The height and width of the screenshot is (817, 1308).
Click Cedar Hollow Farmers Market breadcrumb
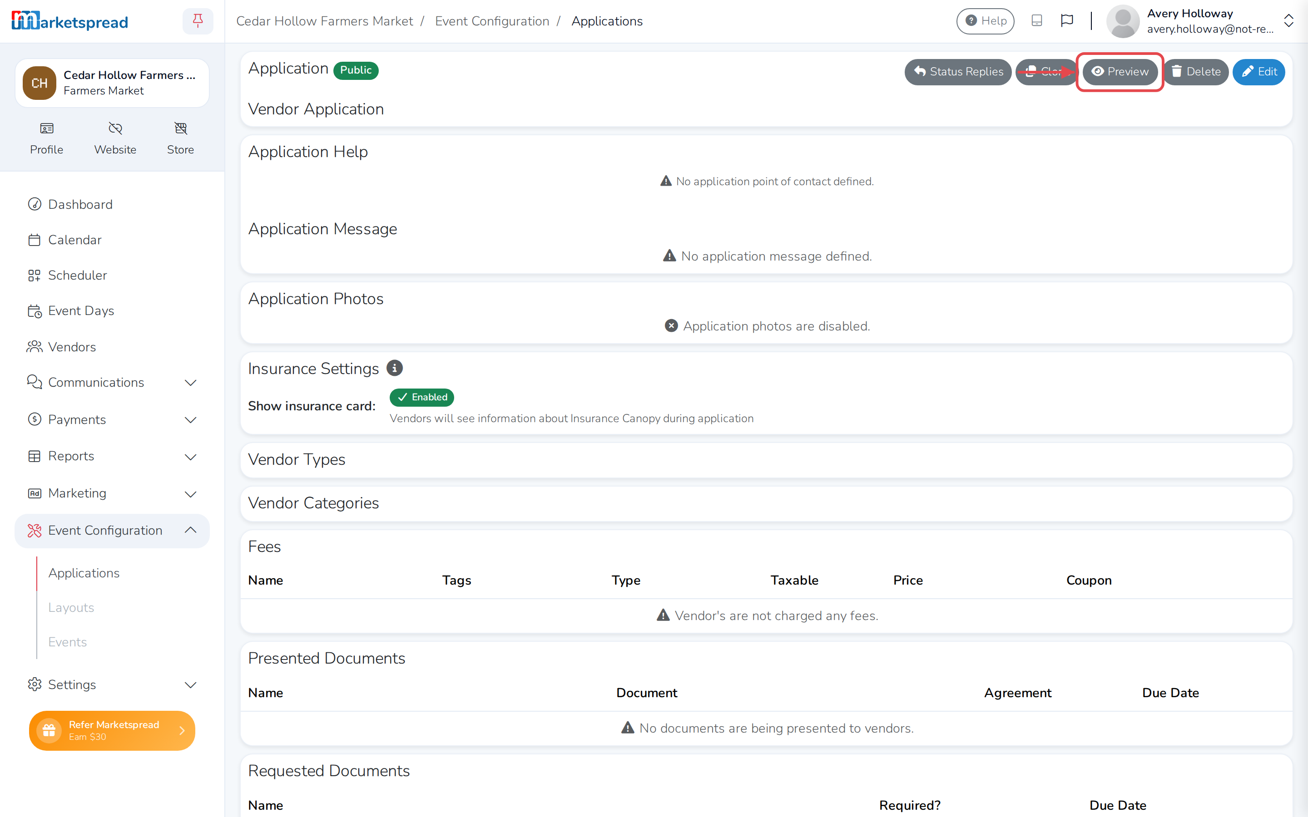click(x=324, y=21)
